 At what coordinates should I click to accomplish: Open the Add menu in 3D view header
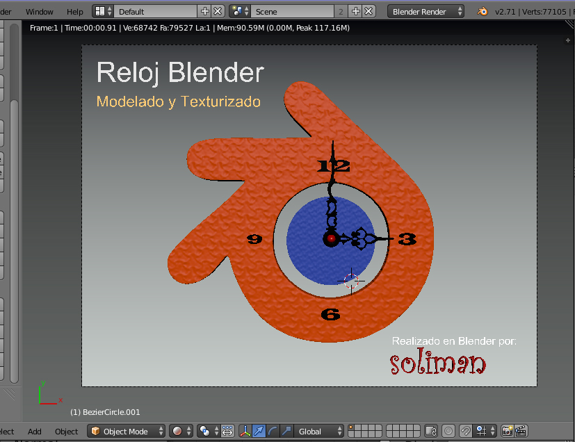tap(35, 432)
